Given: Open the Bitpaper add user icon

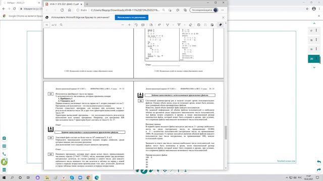Looking at the screenshot, I should coord(4,162).
